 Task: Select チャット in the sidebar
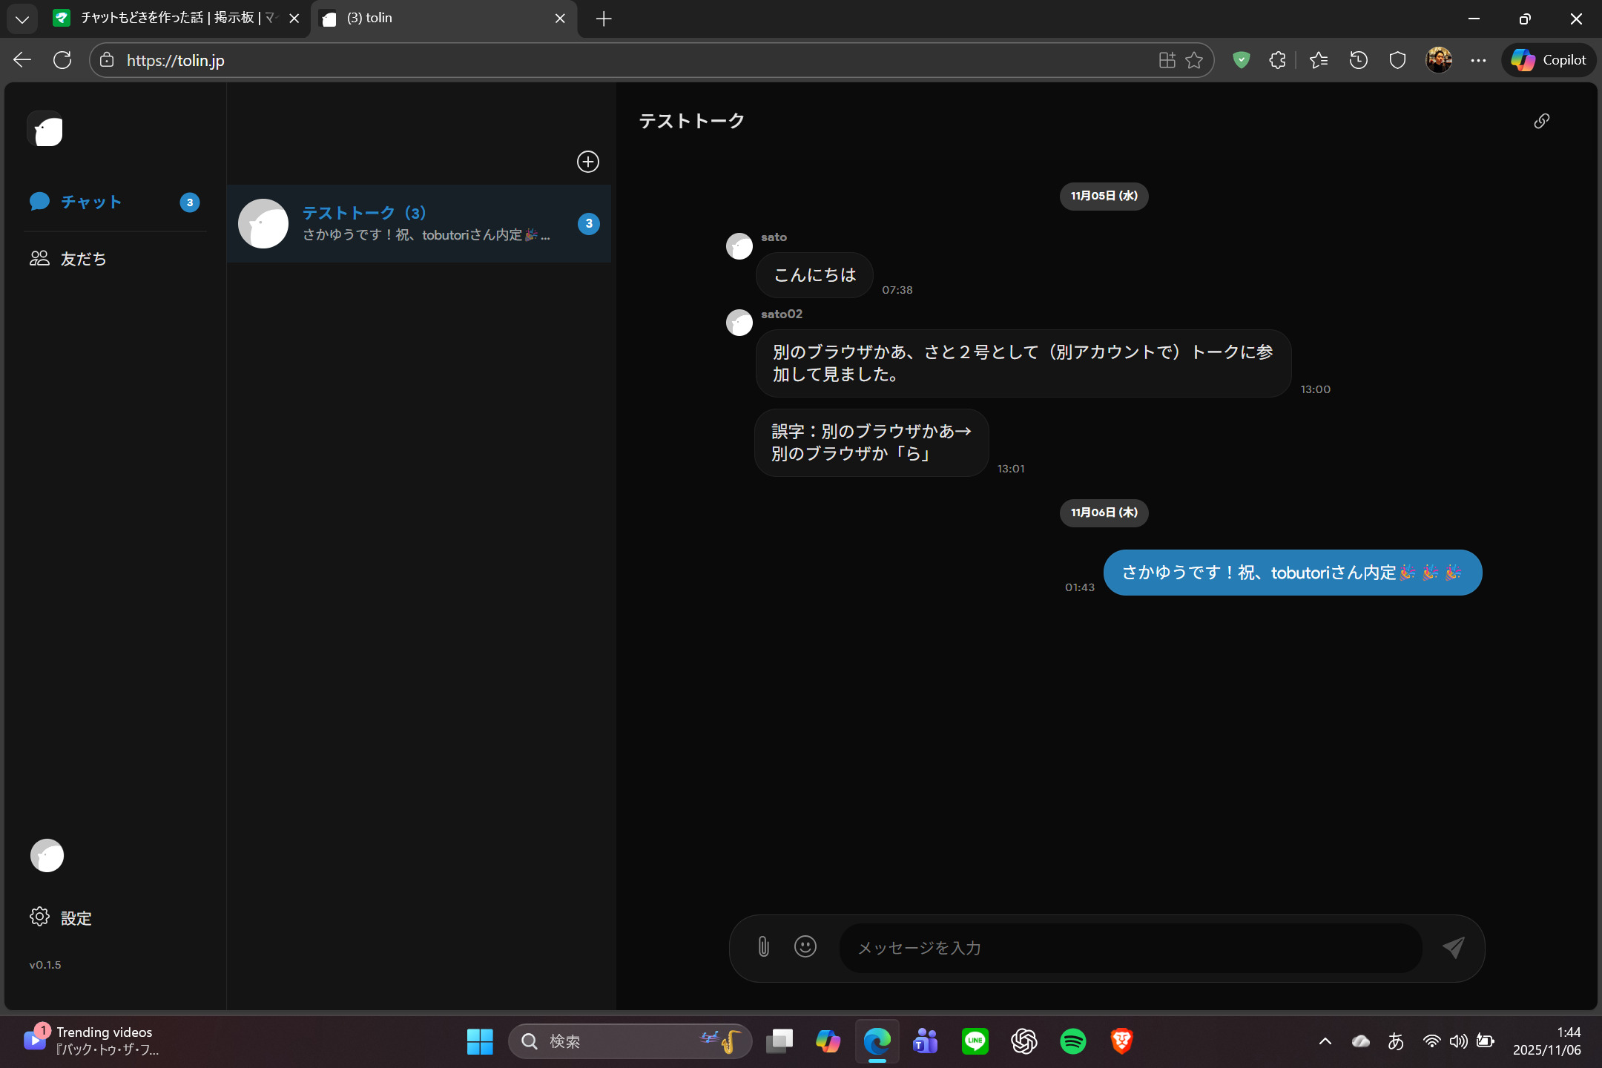coord(90,202)
